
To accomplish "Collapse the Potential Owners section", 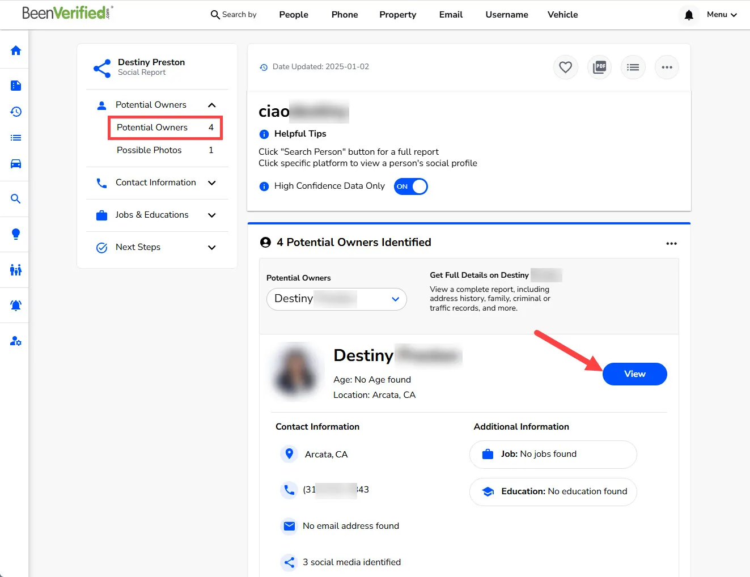I will [x=211, y=105].
